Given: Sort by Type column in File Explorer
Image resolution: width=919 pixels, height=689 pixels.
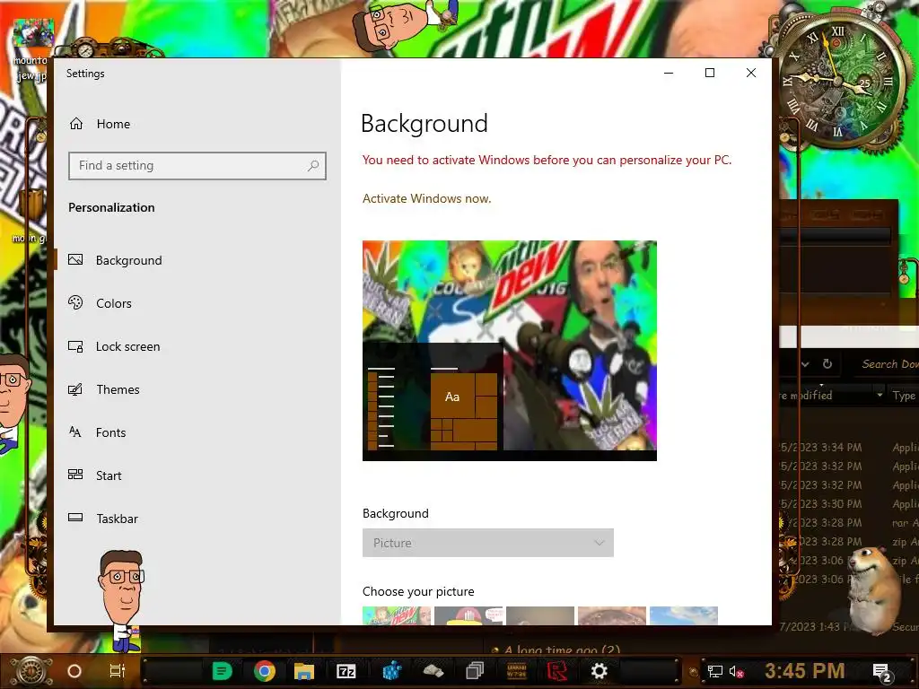Looking at the screenshot, I should pyautogui.click(x=903, y=396).
